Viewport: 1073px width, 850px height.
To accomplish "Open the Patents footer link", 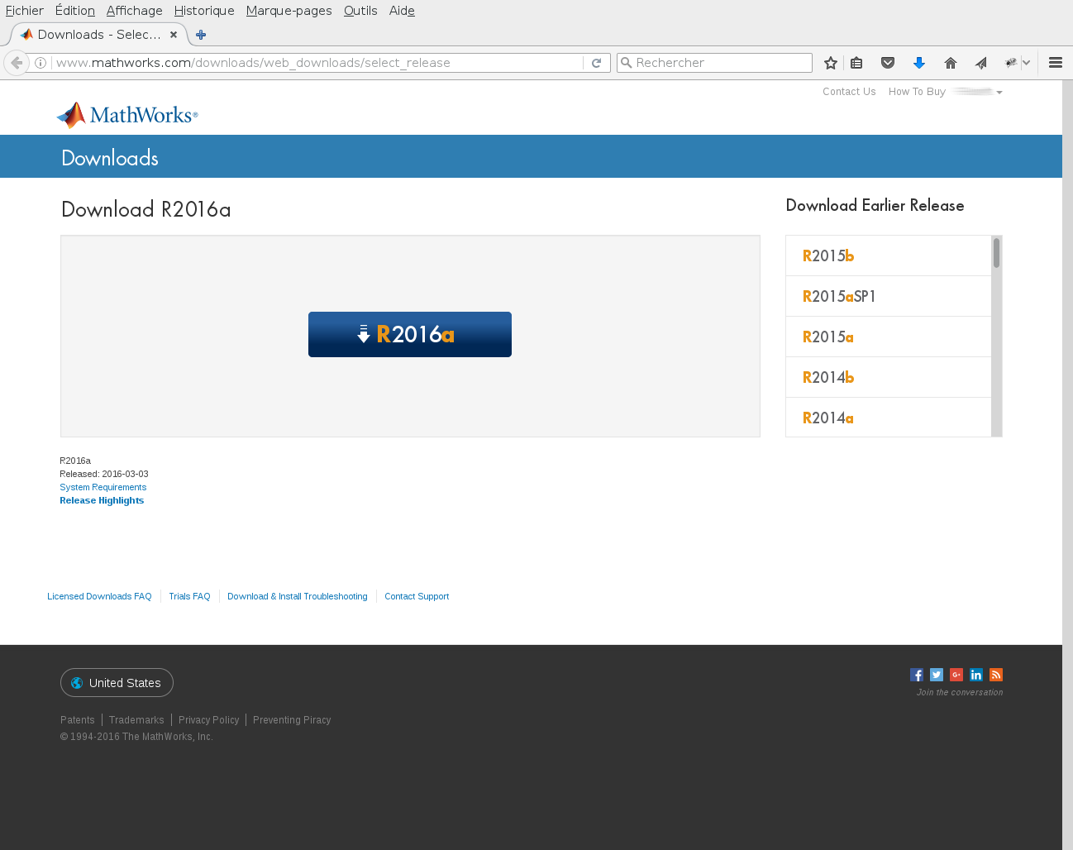I will click(78, 720).
